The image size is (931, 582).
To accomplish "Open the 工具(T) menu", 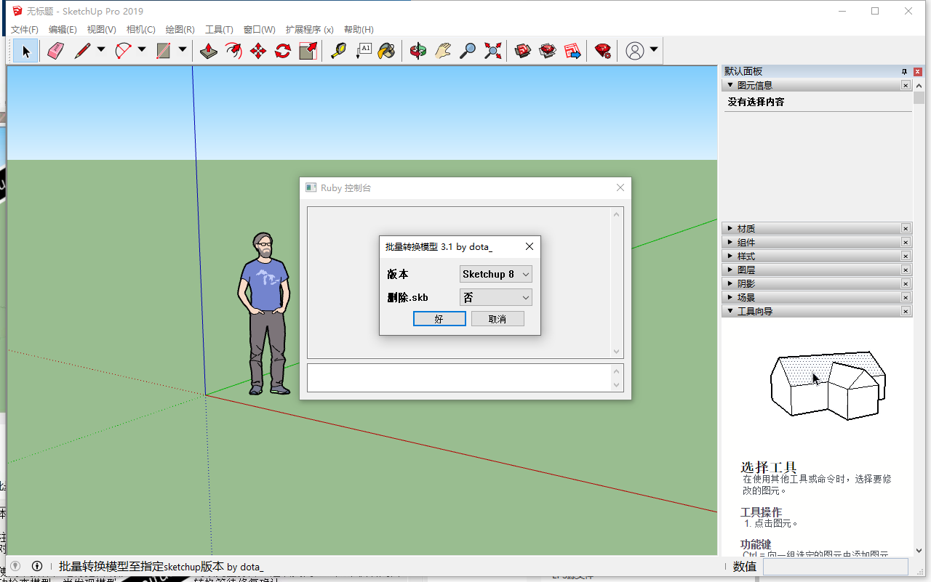I will (x=219, y=30).
